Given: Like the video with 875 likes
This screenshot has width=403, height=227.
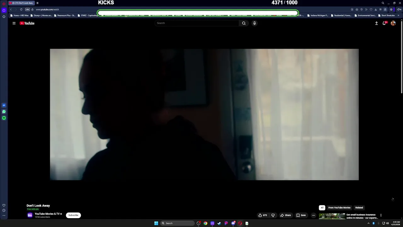Looking at the screenshot, I should coord(263,215).
